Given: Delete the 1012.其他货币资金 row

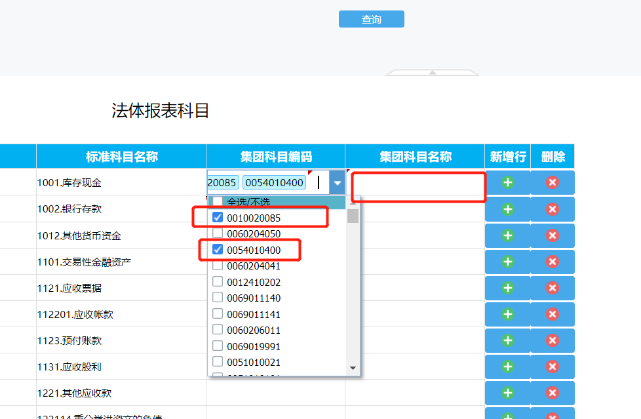Looking at the screenshot, I should [x=553, y=235].
